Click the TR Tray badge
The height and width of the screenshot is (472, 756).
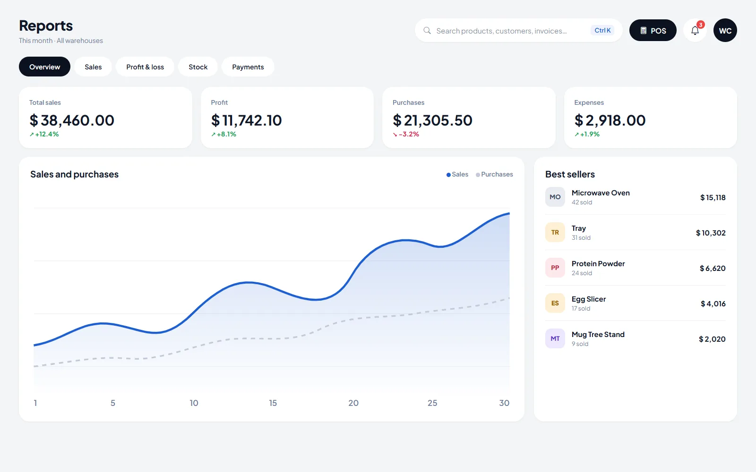555,233
